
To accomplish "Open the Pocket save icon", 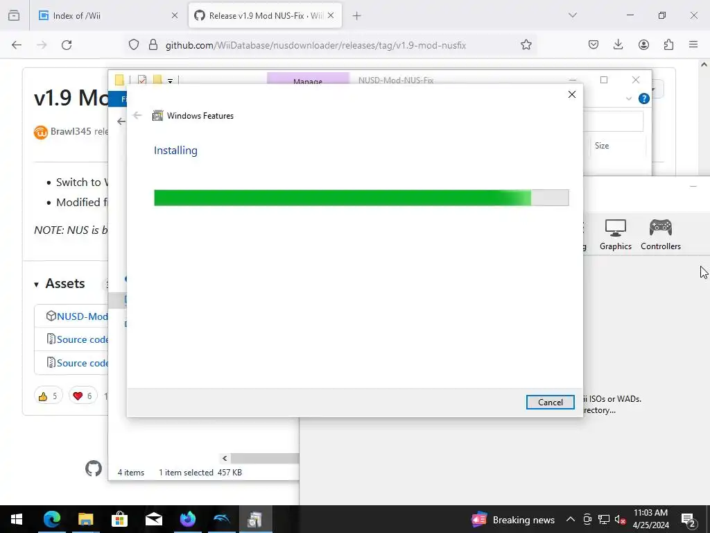I will pyautogui.click(x=594, y=45).
